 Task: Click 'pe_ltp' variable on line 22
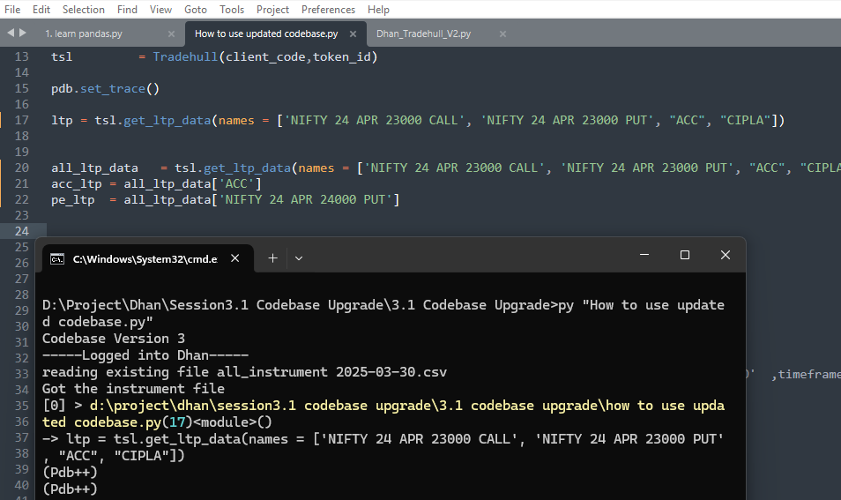[72, 200]
